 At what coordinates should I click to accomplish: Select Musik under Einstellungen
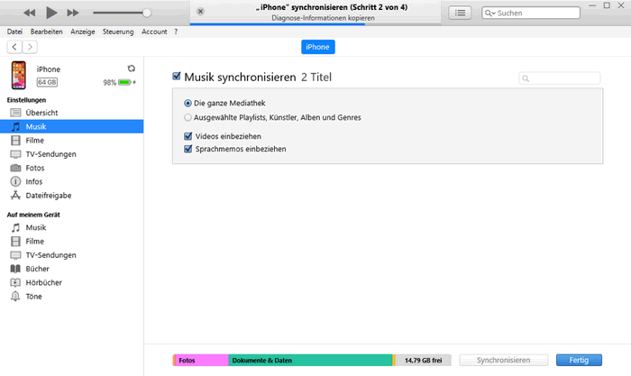click(x=71, y=126)
